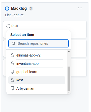Viewport: 91px width, 112px height.
Task: Click the repo icon next to graphql-learn
Action: point(12,72)
